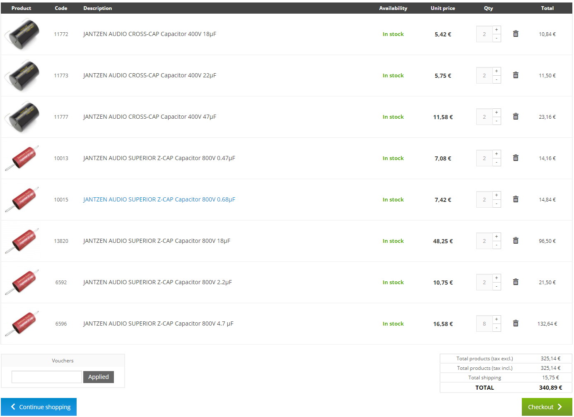Viewport: 574px width, 417px height.
Task: Delete Z-CAP 800V 0.47µF from cart
Action: 516,158
